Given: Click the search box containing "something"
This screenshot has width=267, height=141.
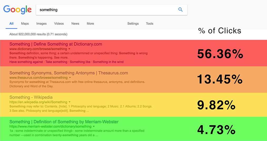Looking at the screenshot, I should pos(112,10).
